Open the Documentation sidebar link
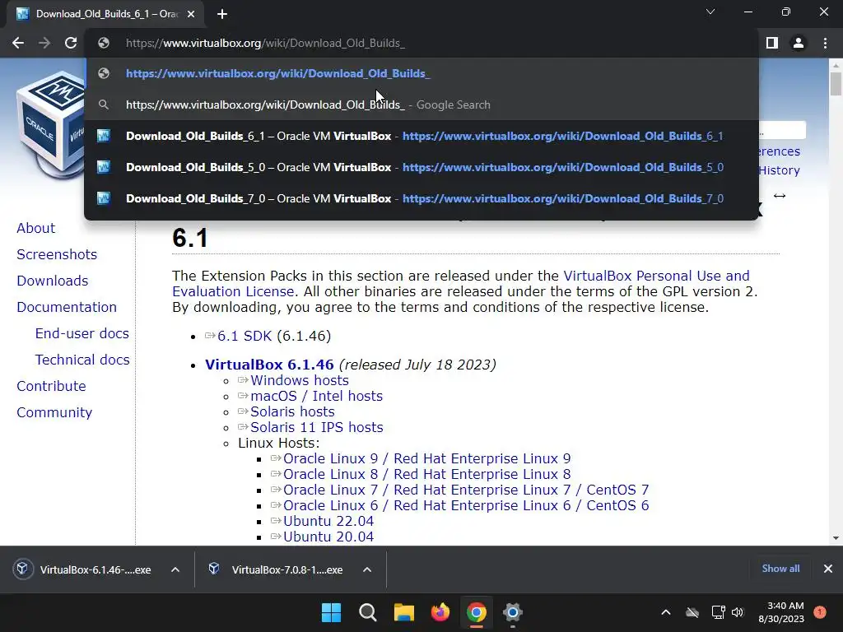 pos(67,307)
